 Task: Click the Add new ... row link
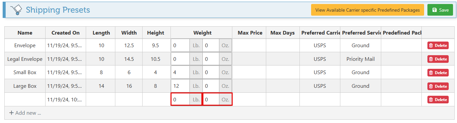[x=25, y=113]
